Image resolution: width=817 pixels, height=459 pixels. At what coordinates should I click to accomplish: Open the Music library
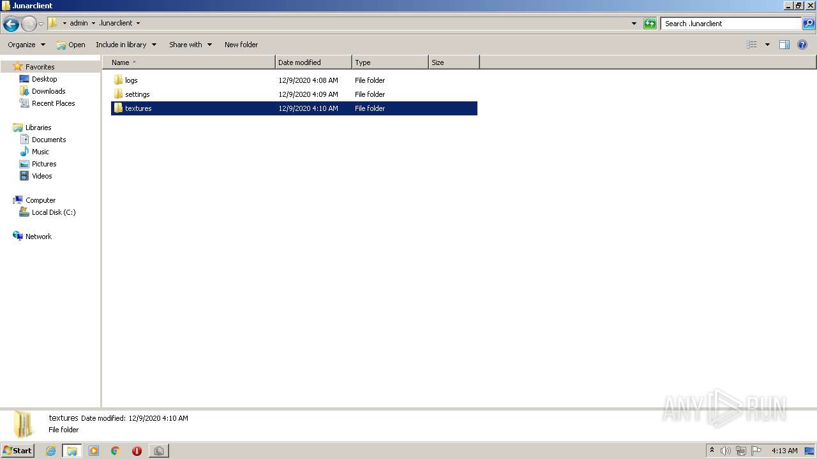[x=40, y=152]
